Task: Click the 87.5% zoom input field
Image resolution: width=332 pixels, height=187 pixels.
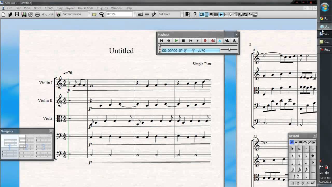Action: coord(119,14)
